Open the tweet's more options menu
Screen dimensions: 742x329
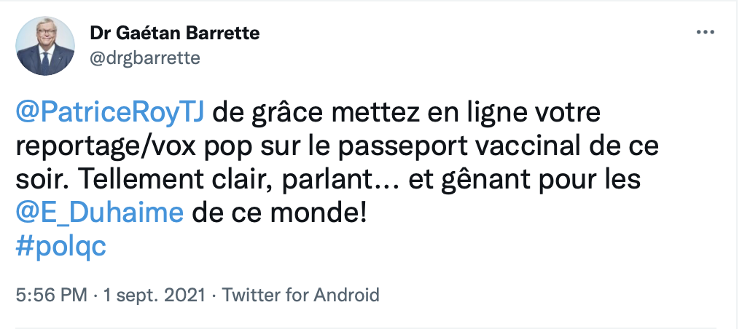tap(705, 33)
